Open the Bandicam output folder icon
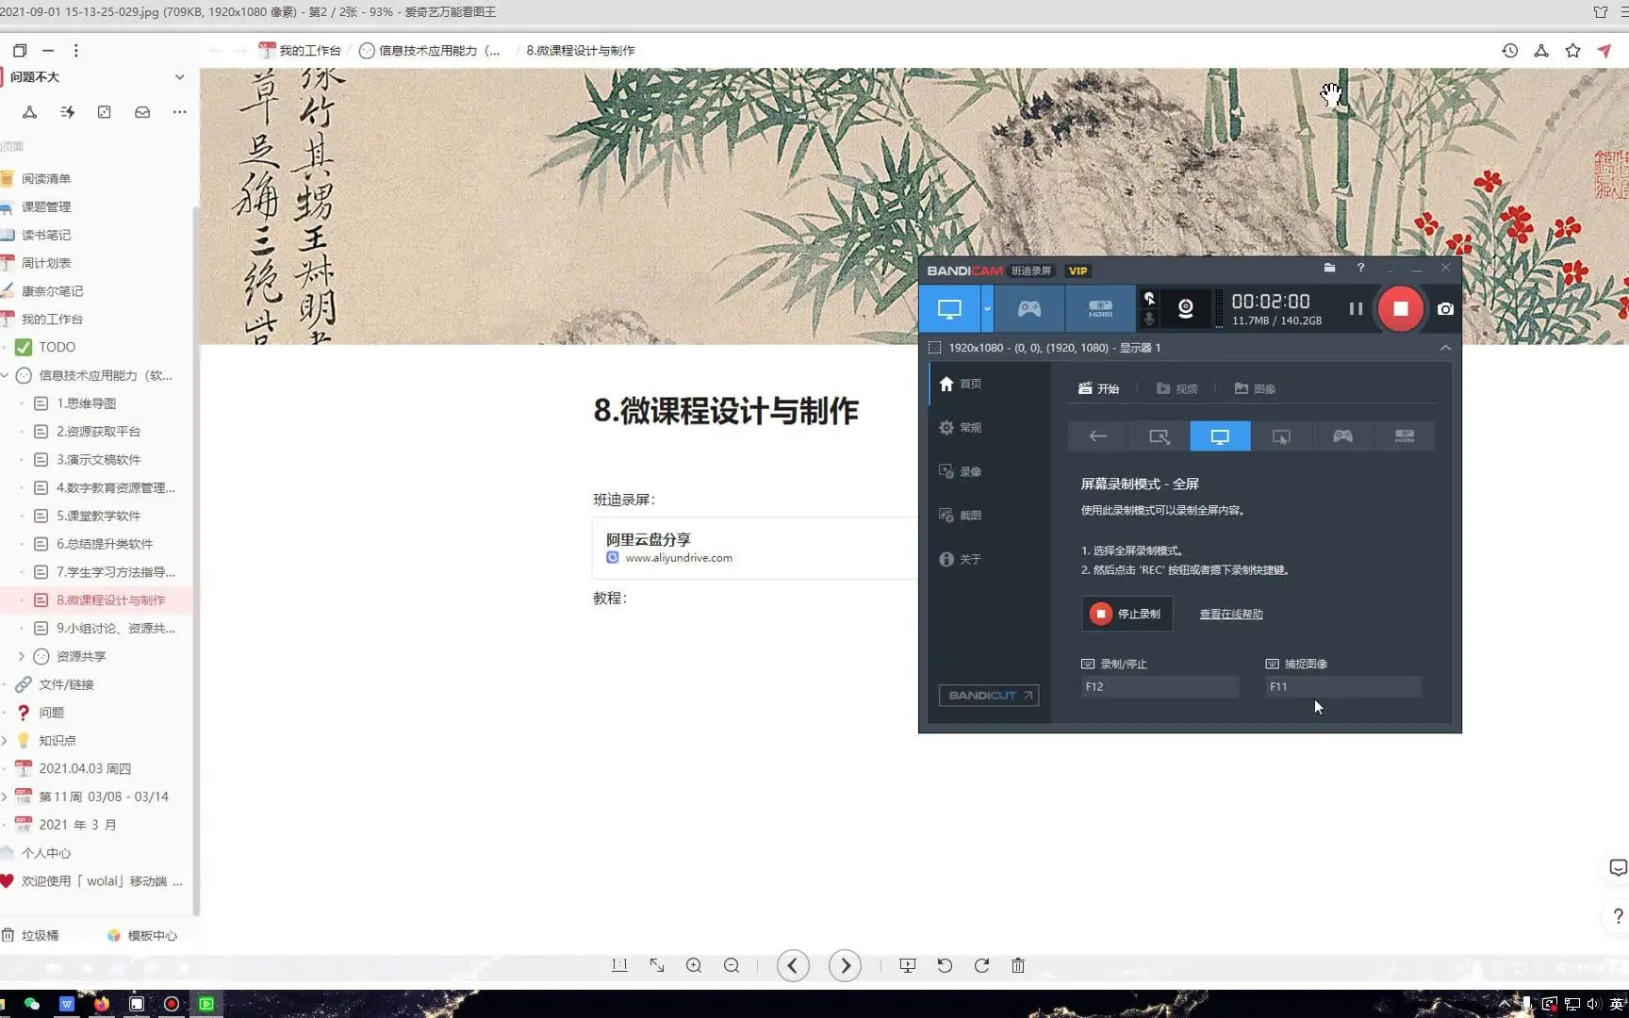The image size is (1629, 1018). pyautogui.click(x=1329, y=269)
